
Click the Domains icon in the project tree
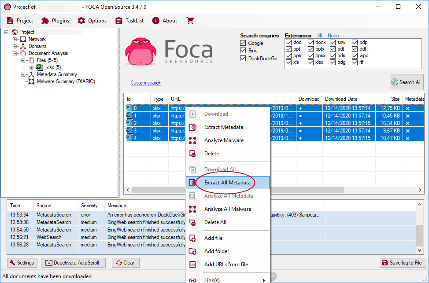point(23,46)
